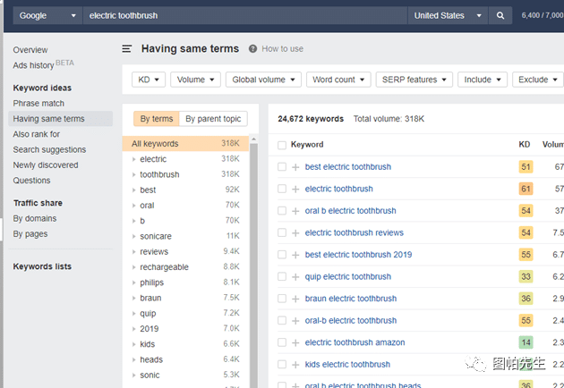
Task: Click the How to use link
Action: click(x=282, y=49)
